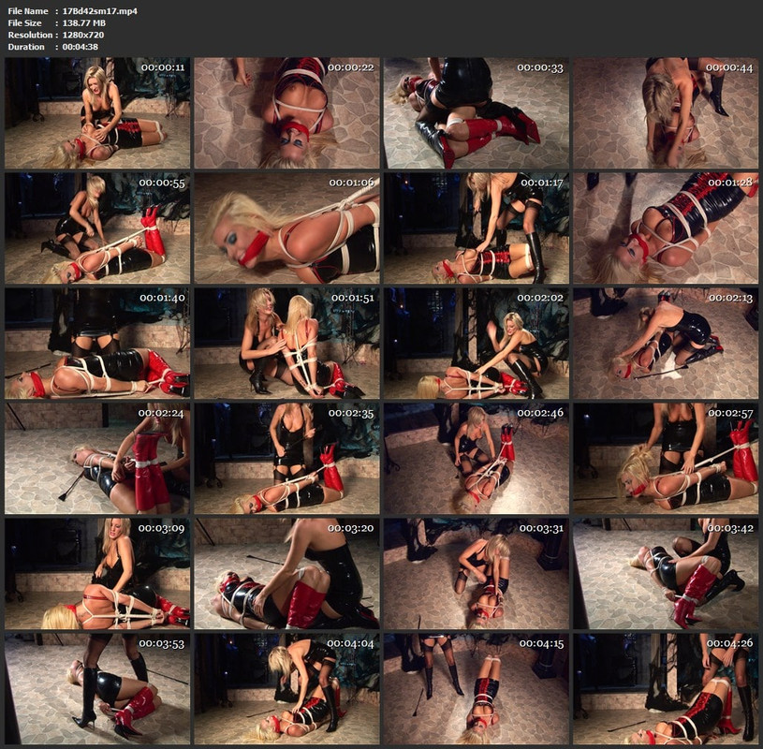
Task: Pick the frame labeled 00:02:57
Action: click(x=666, y=459)
